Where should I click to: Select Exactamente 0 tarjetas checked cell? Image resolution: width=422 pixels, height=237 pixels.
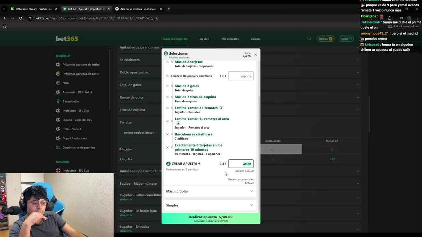pos(272,149)
